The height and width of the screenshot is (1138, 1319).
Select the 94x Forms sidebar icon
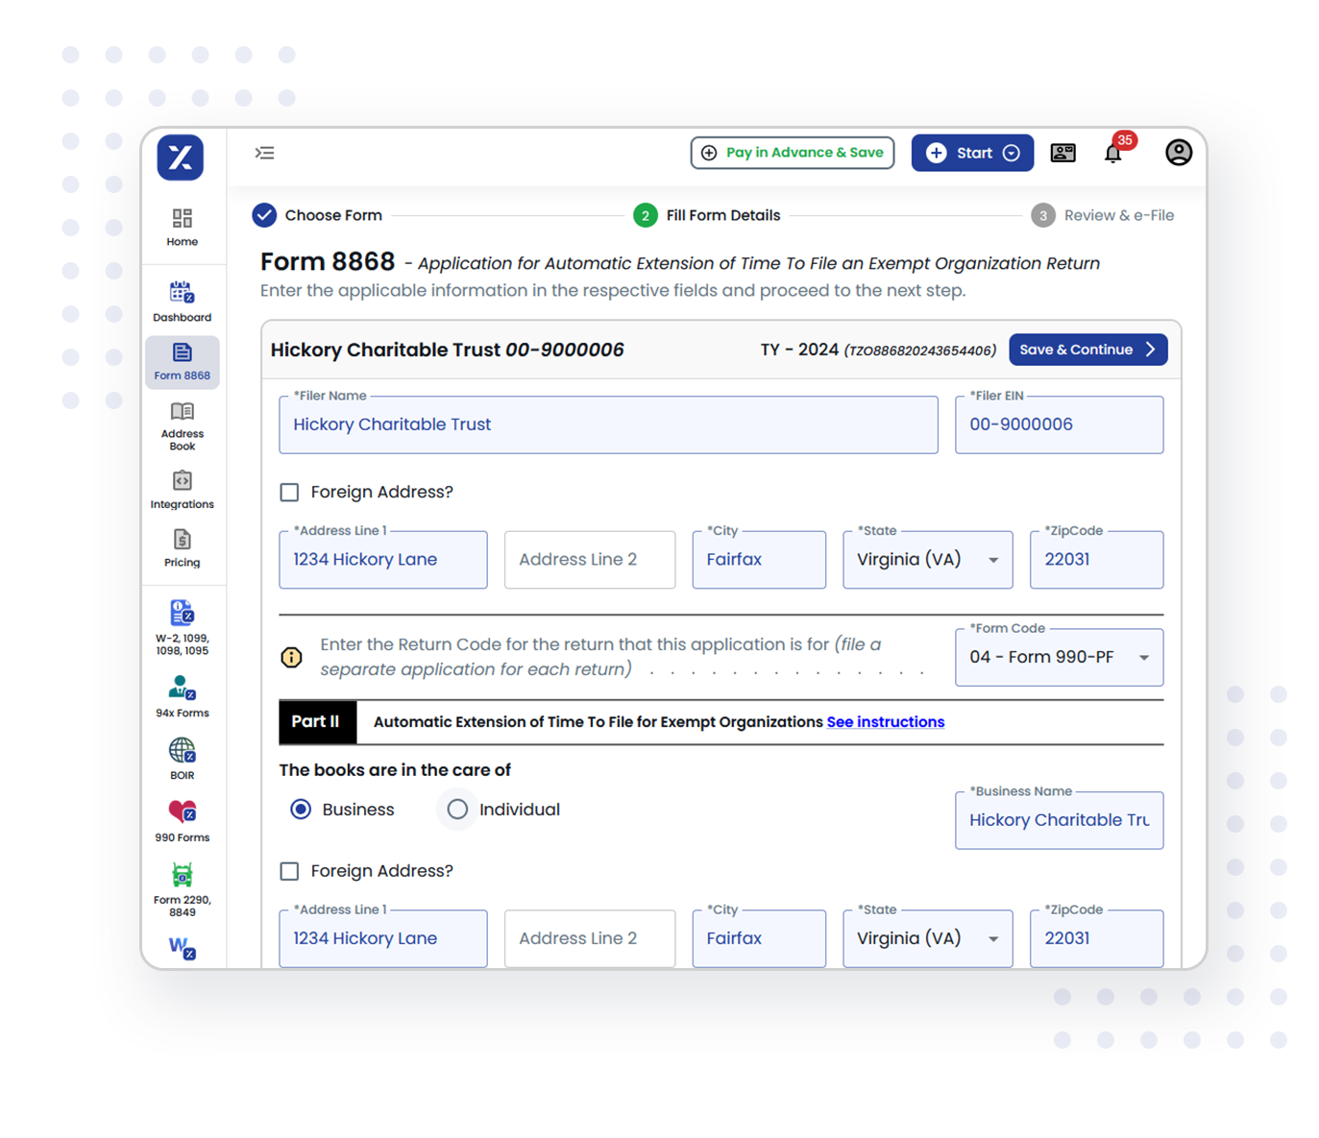coord(182,695)
